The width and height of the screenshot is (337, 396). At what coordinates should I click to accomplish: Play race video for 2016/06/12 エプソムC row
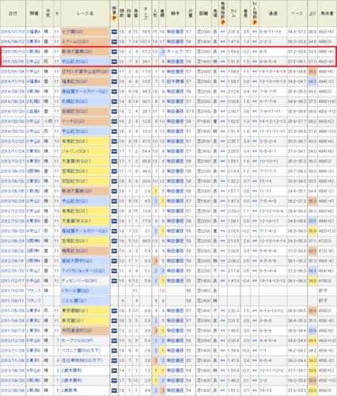click(114, 42)
